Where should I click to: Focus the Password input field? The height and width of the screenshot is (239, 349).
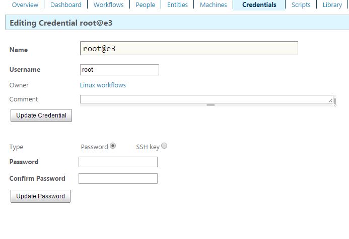[x=118, y=162]
